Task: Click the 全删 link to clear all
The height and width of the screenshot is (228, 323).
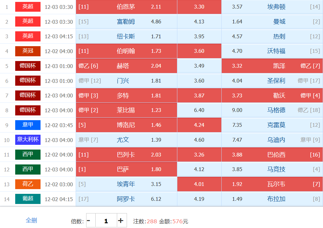Action: click(31, 220)
